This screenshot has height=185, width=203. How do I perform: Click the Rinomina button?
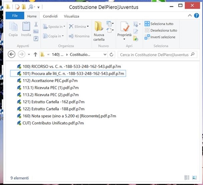pos(79,36)
